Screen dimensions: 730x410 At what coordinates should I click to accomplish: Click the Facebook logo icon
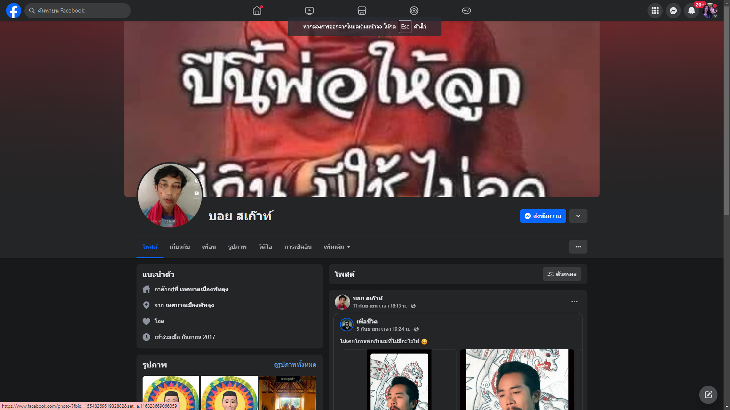(14, 11)
